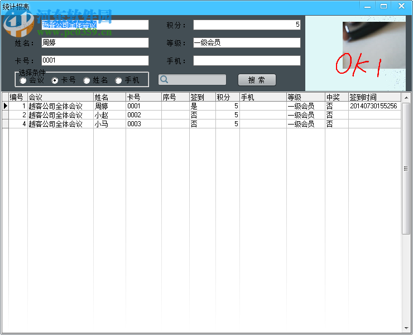Click sign-in time 20140730155256
Viewport: 413px width, 335px height.
point(375,106)
